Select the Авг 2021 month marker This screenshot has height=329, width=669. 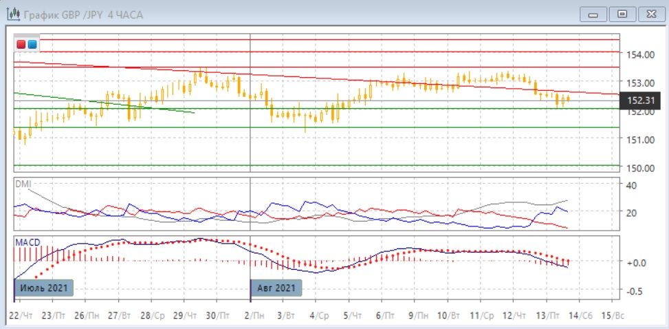[277, 287]
